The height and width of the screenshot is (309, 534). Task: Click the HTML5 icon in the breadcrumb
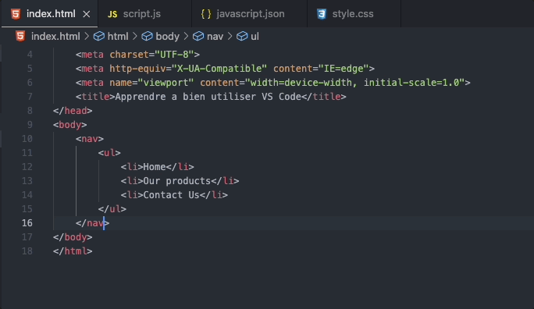click(x=20, y=36)
